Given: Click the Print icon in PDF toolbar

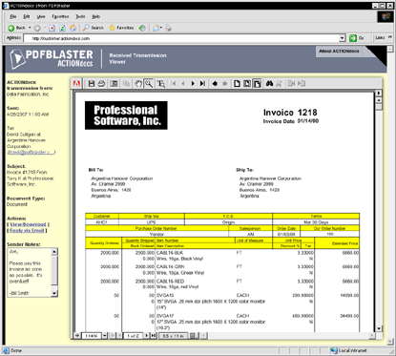Looking at the screenshot, I should [101, 84].
